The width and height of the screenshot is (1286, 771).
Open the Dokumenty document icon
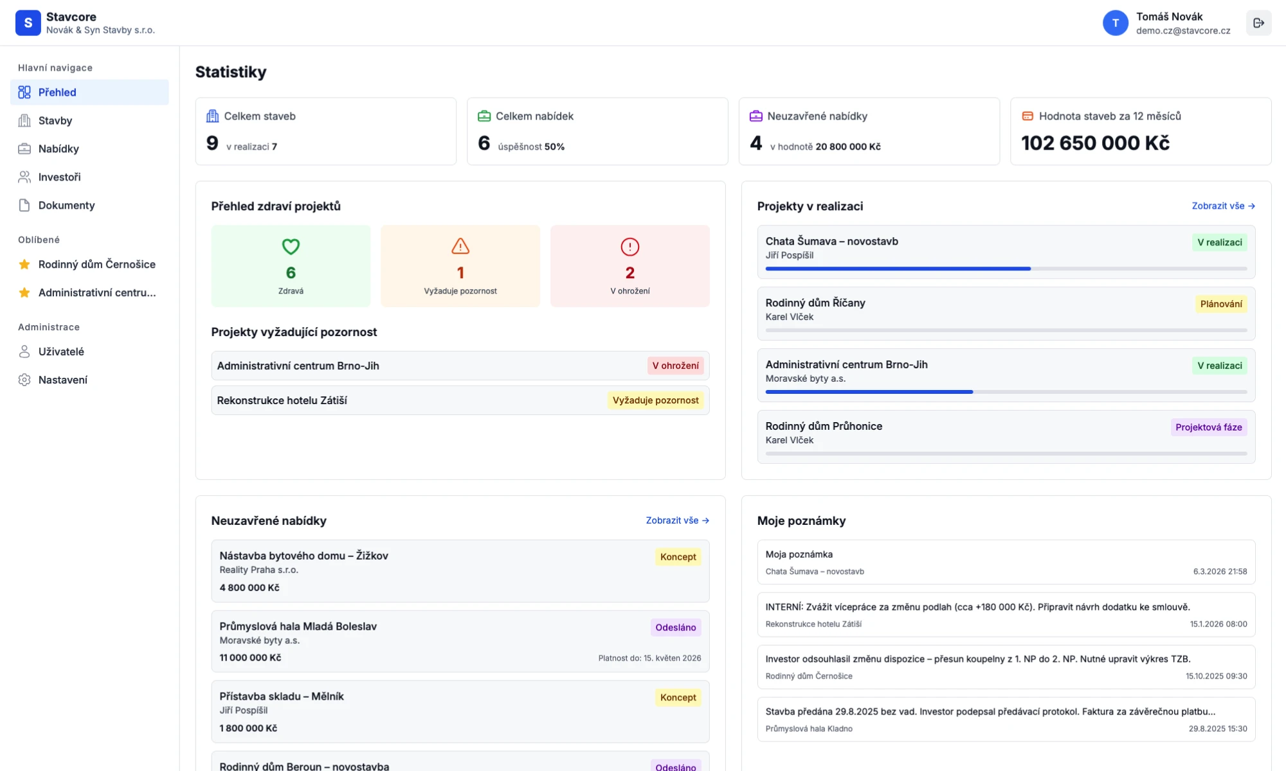coord(24,205)
